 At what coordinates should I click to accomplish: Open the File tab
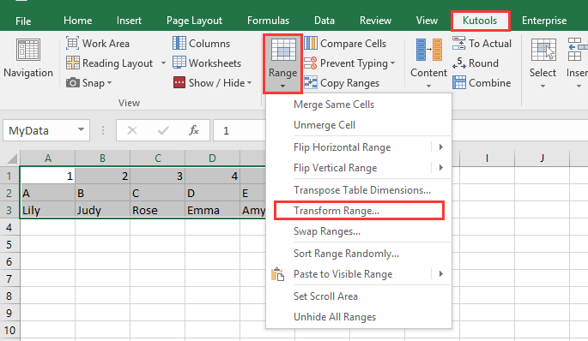(x=23, y=21)
